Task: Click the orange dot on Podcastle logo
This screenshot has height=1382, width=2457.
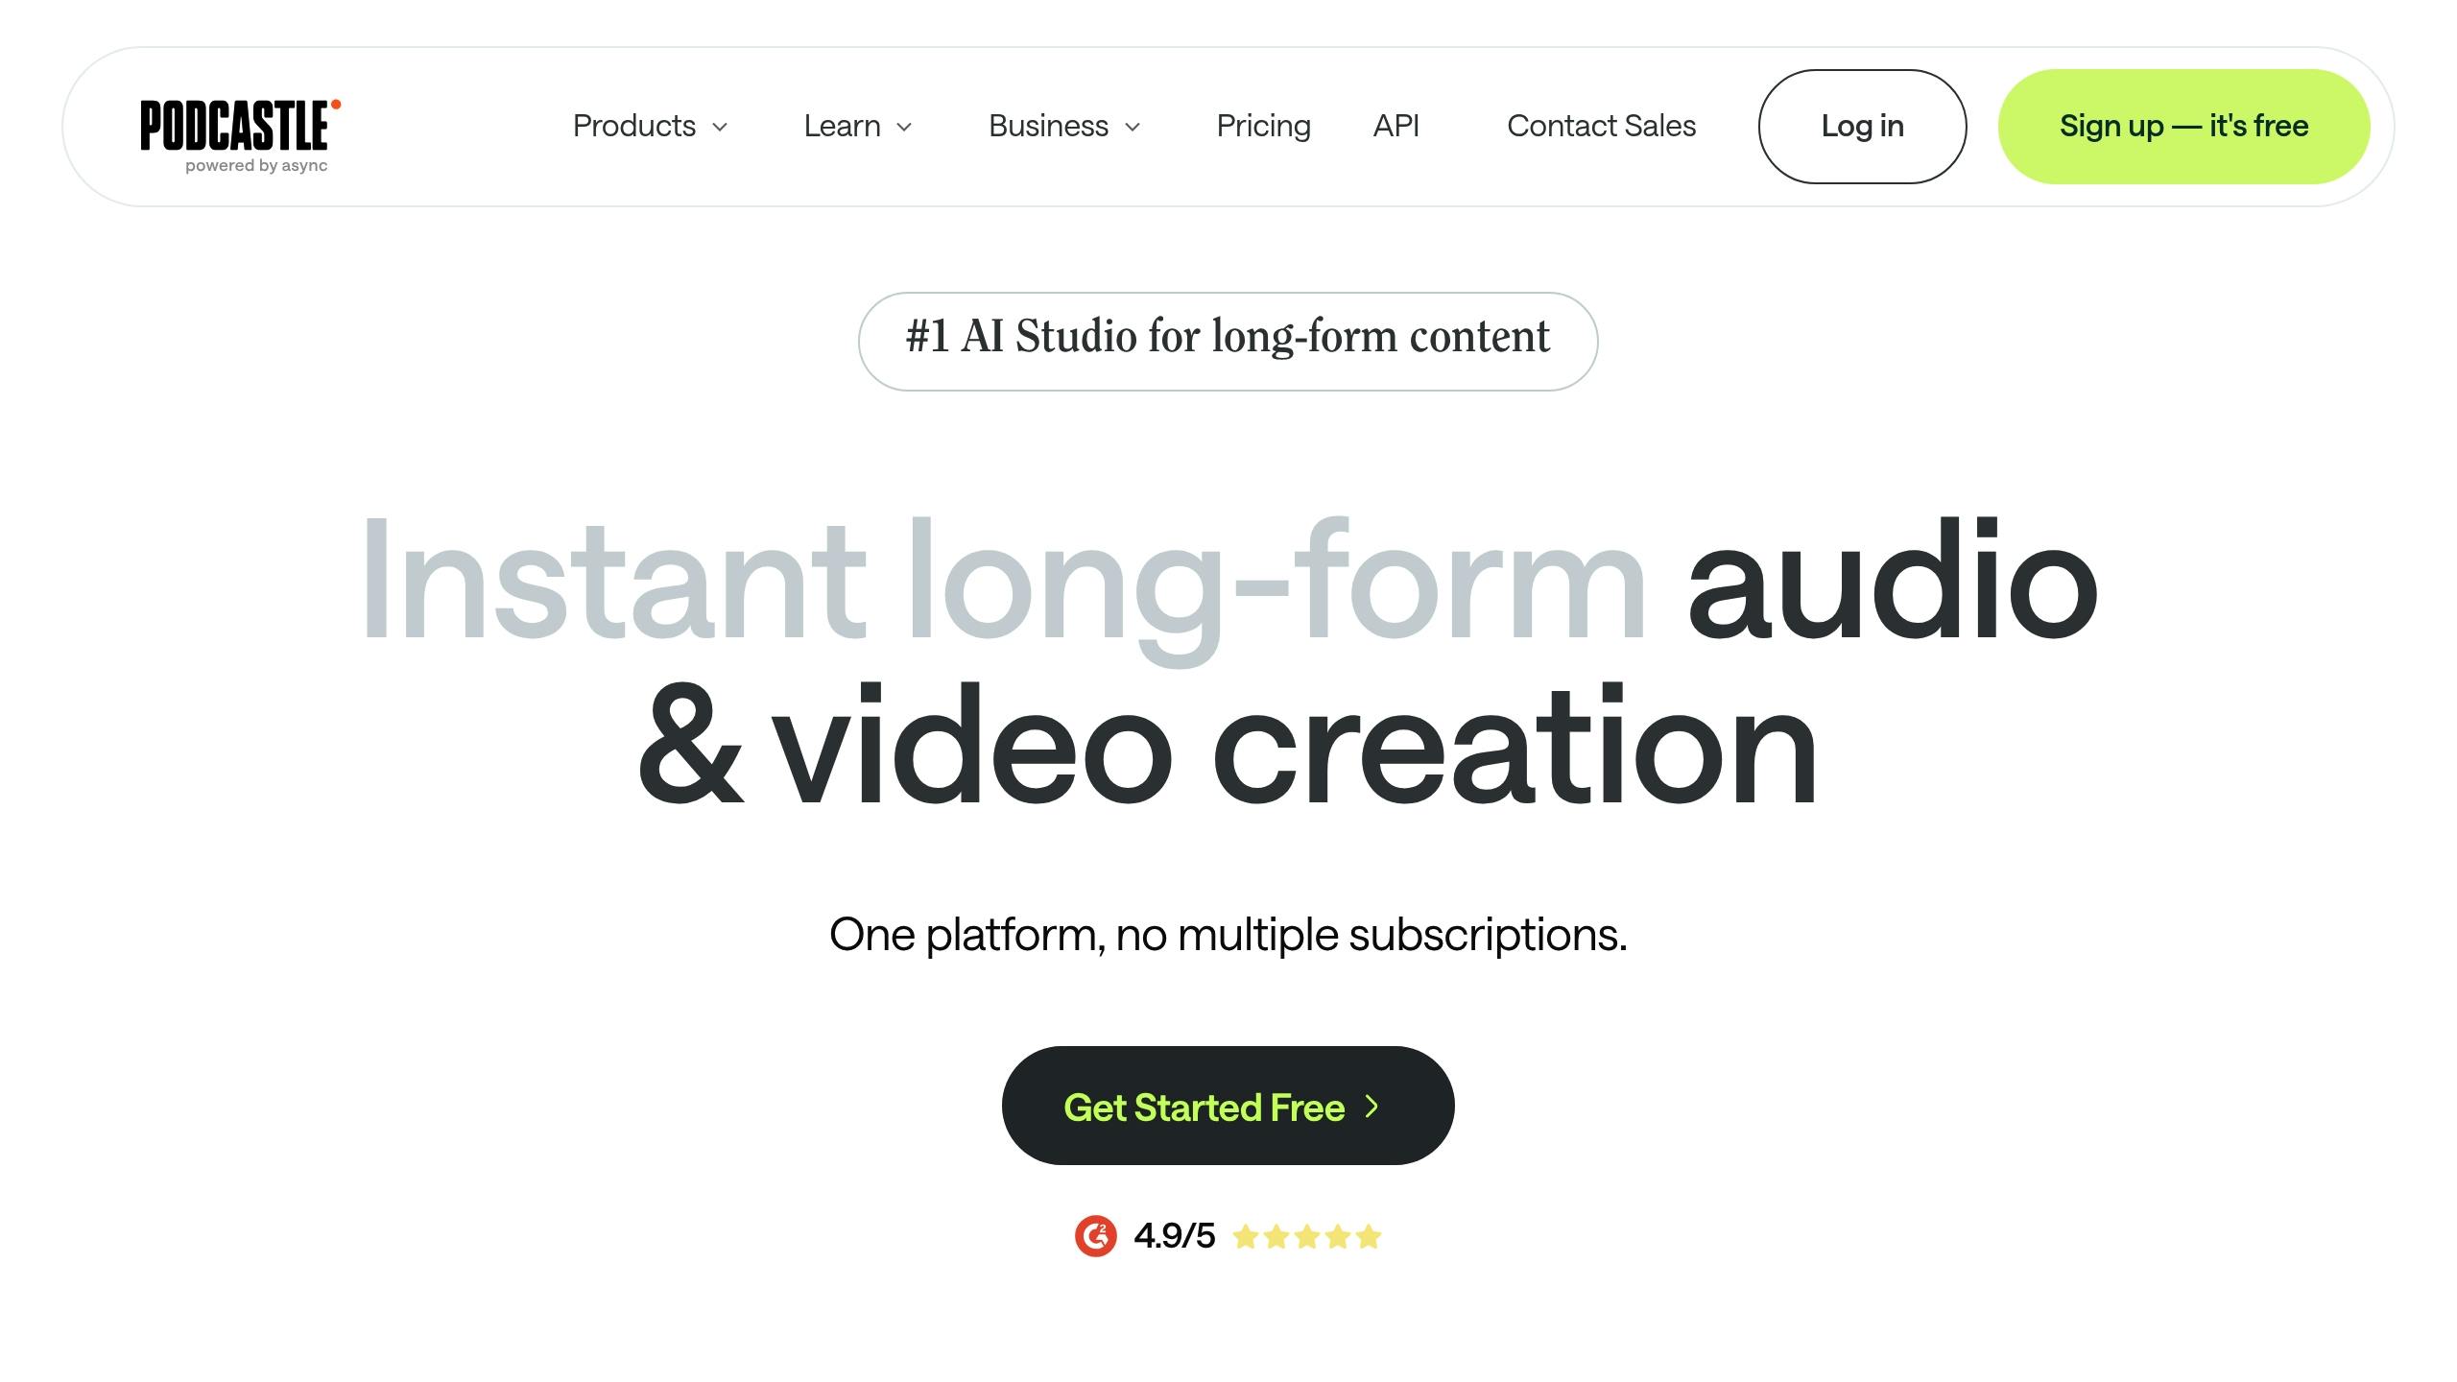Action: point(336,105)
